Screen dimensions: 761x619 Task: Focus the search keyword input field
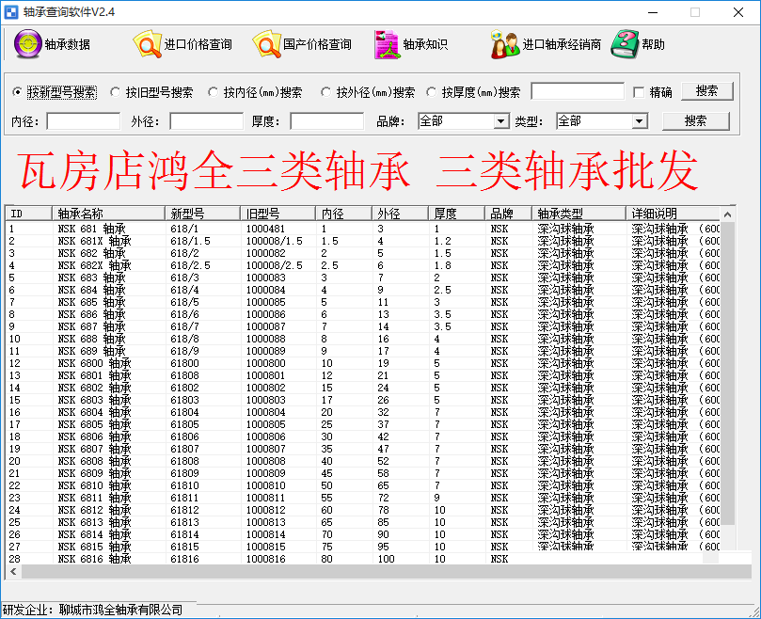[x=578, y=91]
